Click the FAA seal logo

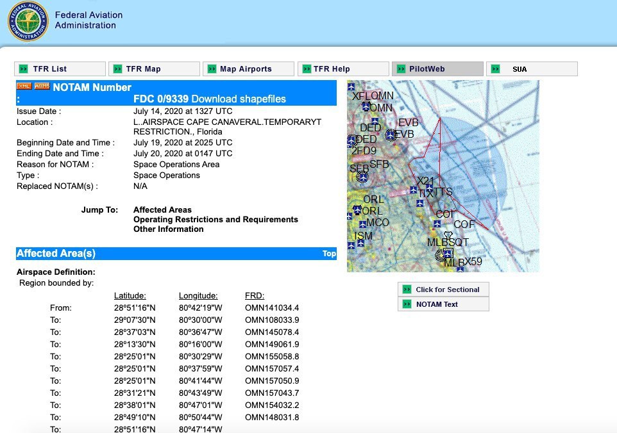[28, 20]
